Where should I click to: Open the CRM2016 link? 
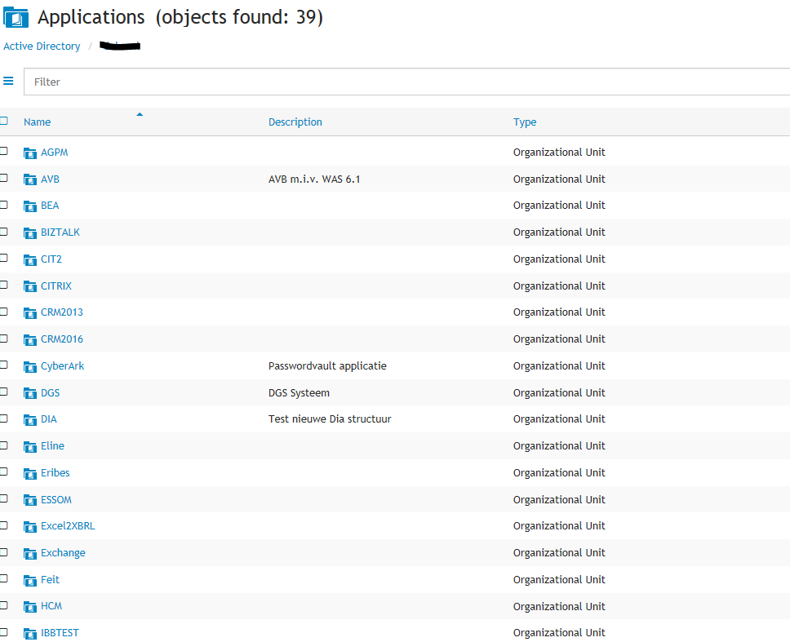[62, 339]
